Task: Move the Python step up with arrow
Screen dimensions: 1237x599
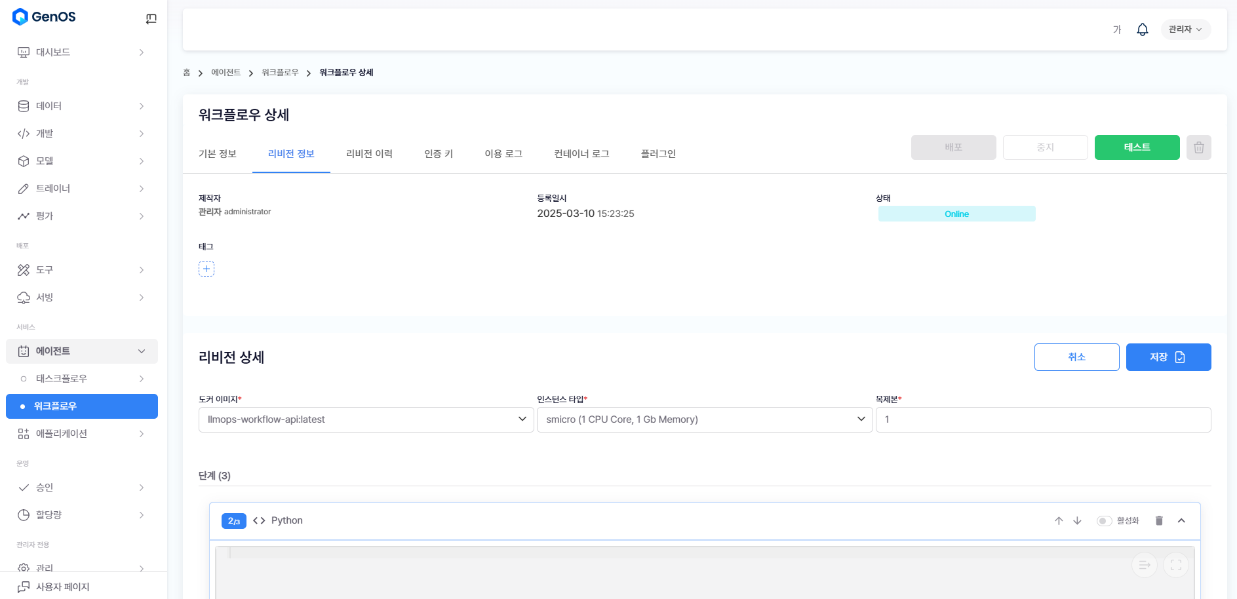Action: pos(1059,521)
